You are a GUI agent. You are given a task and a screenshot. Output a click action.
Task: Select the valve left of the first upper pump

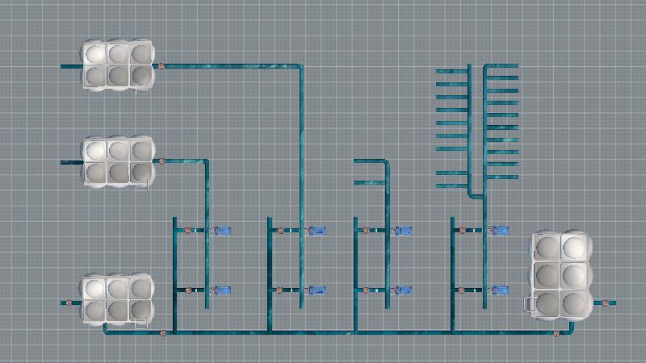187,232
